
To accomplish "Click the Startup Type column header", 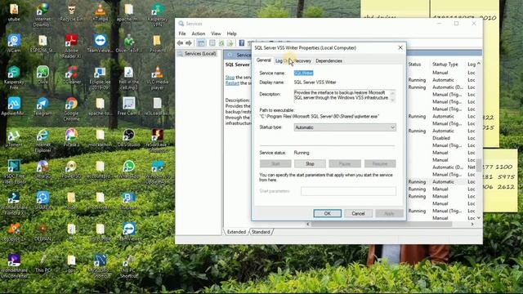I will tap(445, 64).
